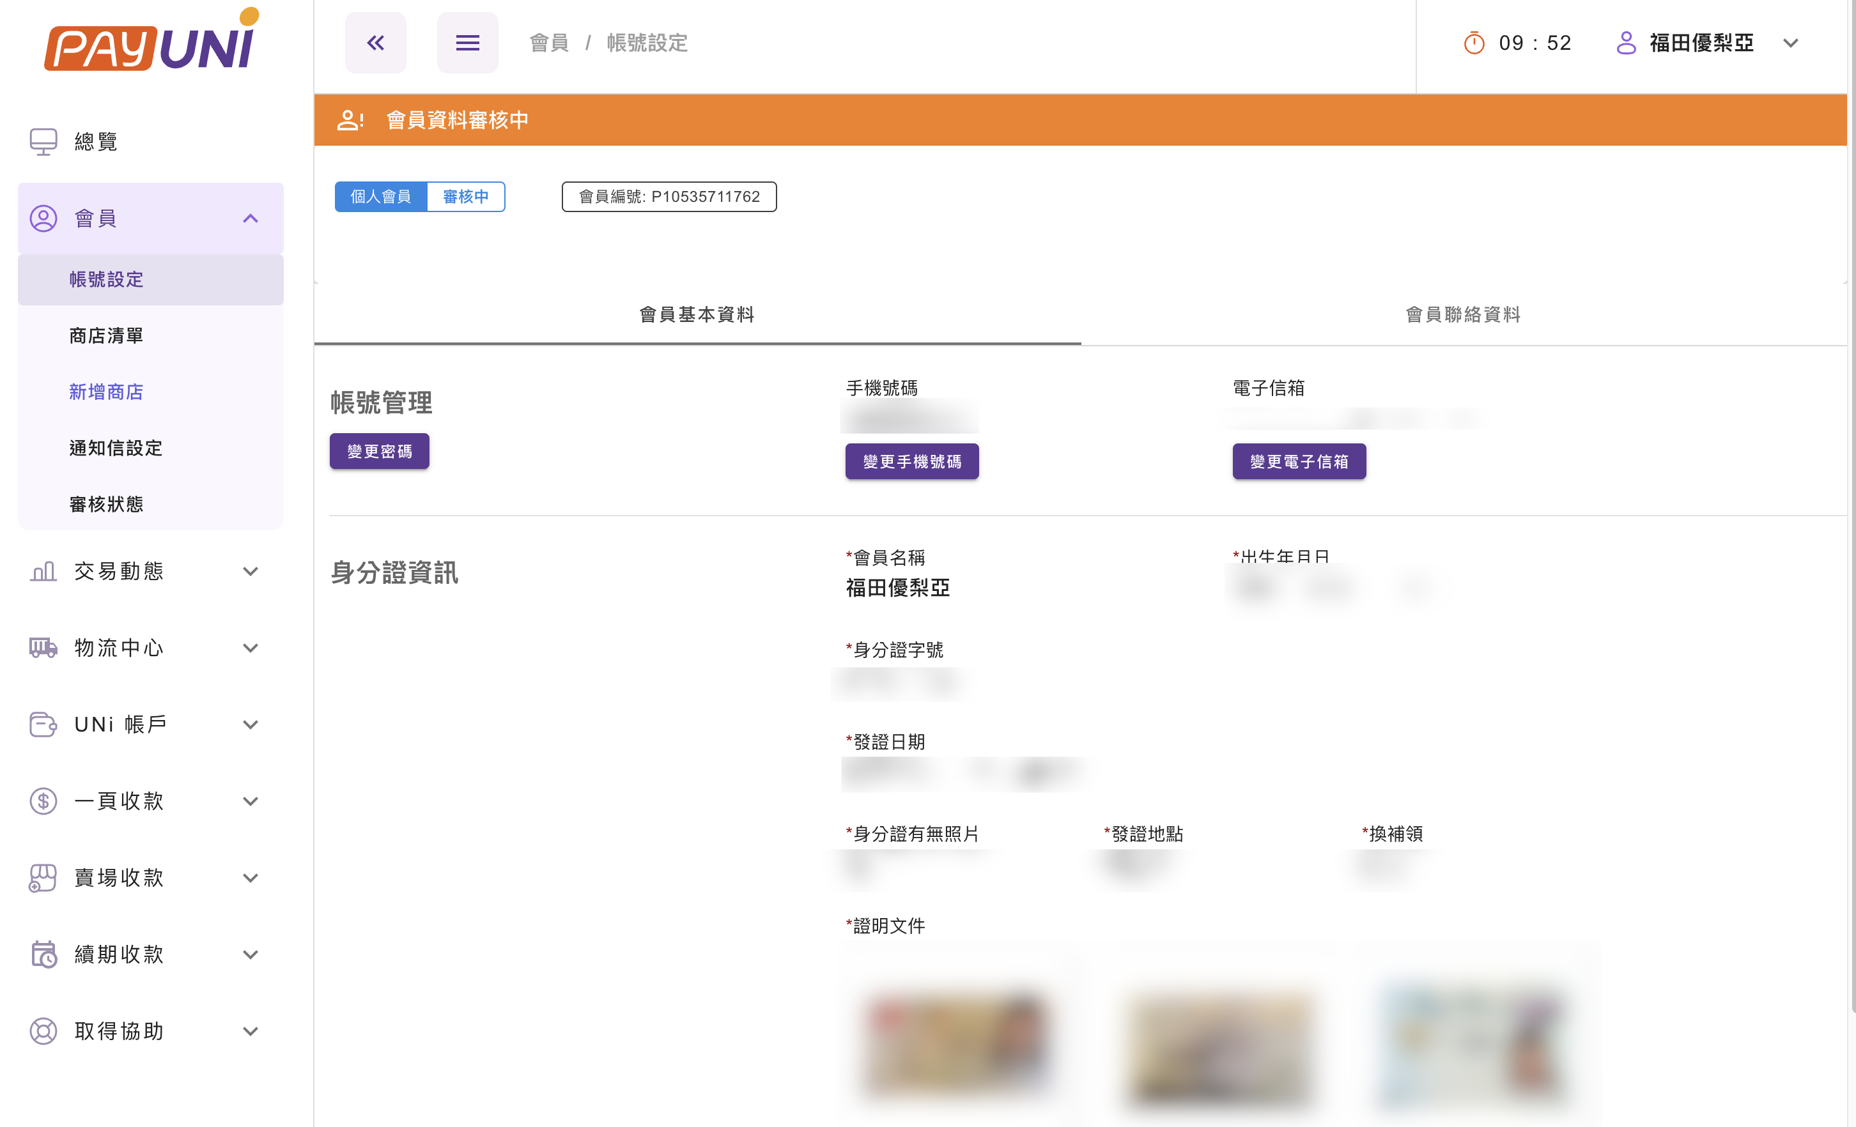
Task: Click the 物流中心 truck icon
Action: point(43,647)
